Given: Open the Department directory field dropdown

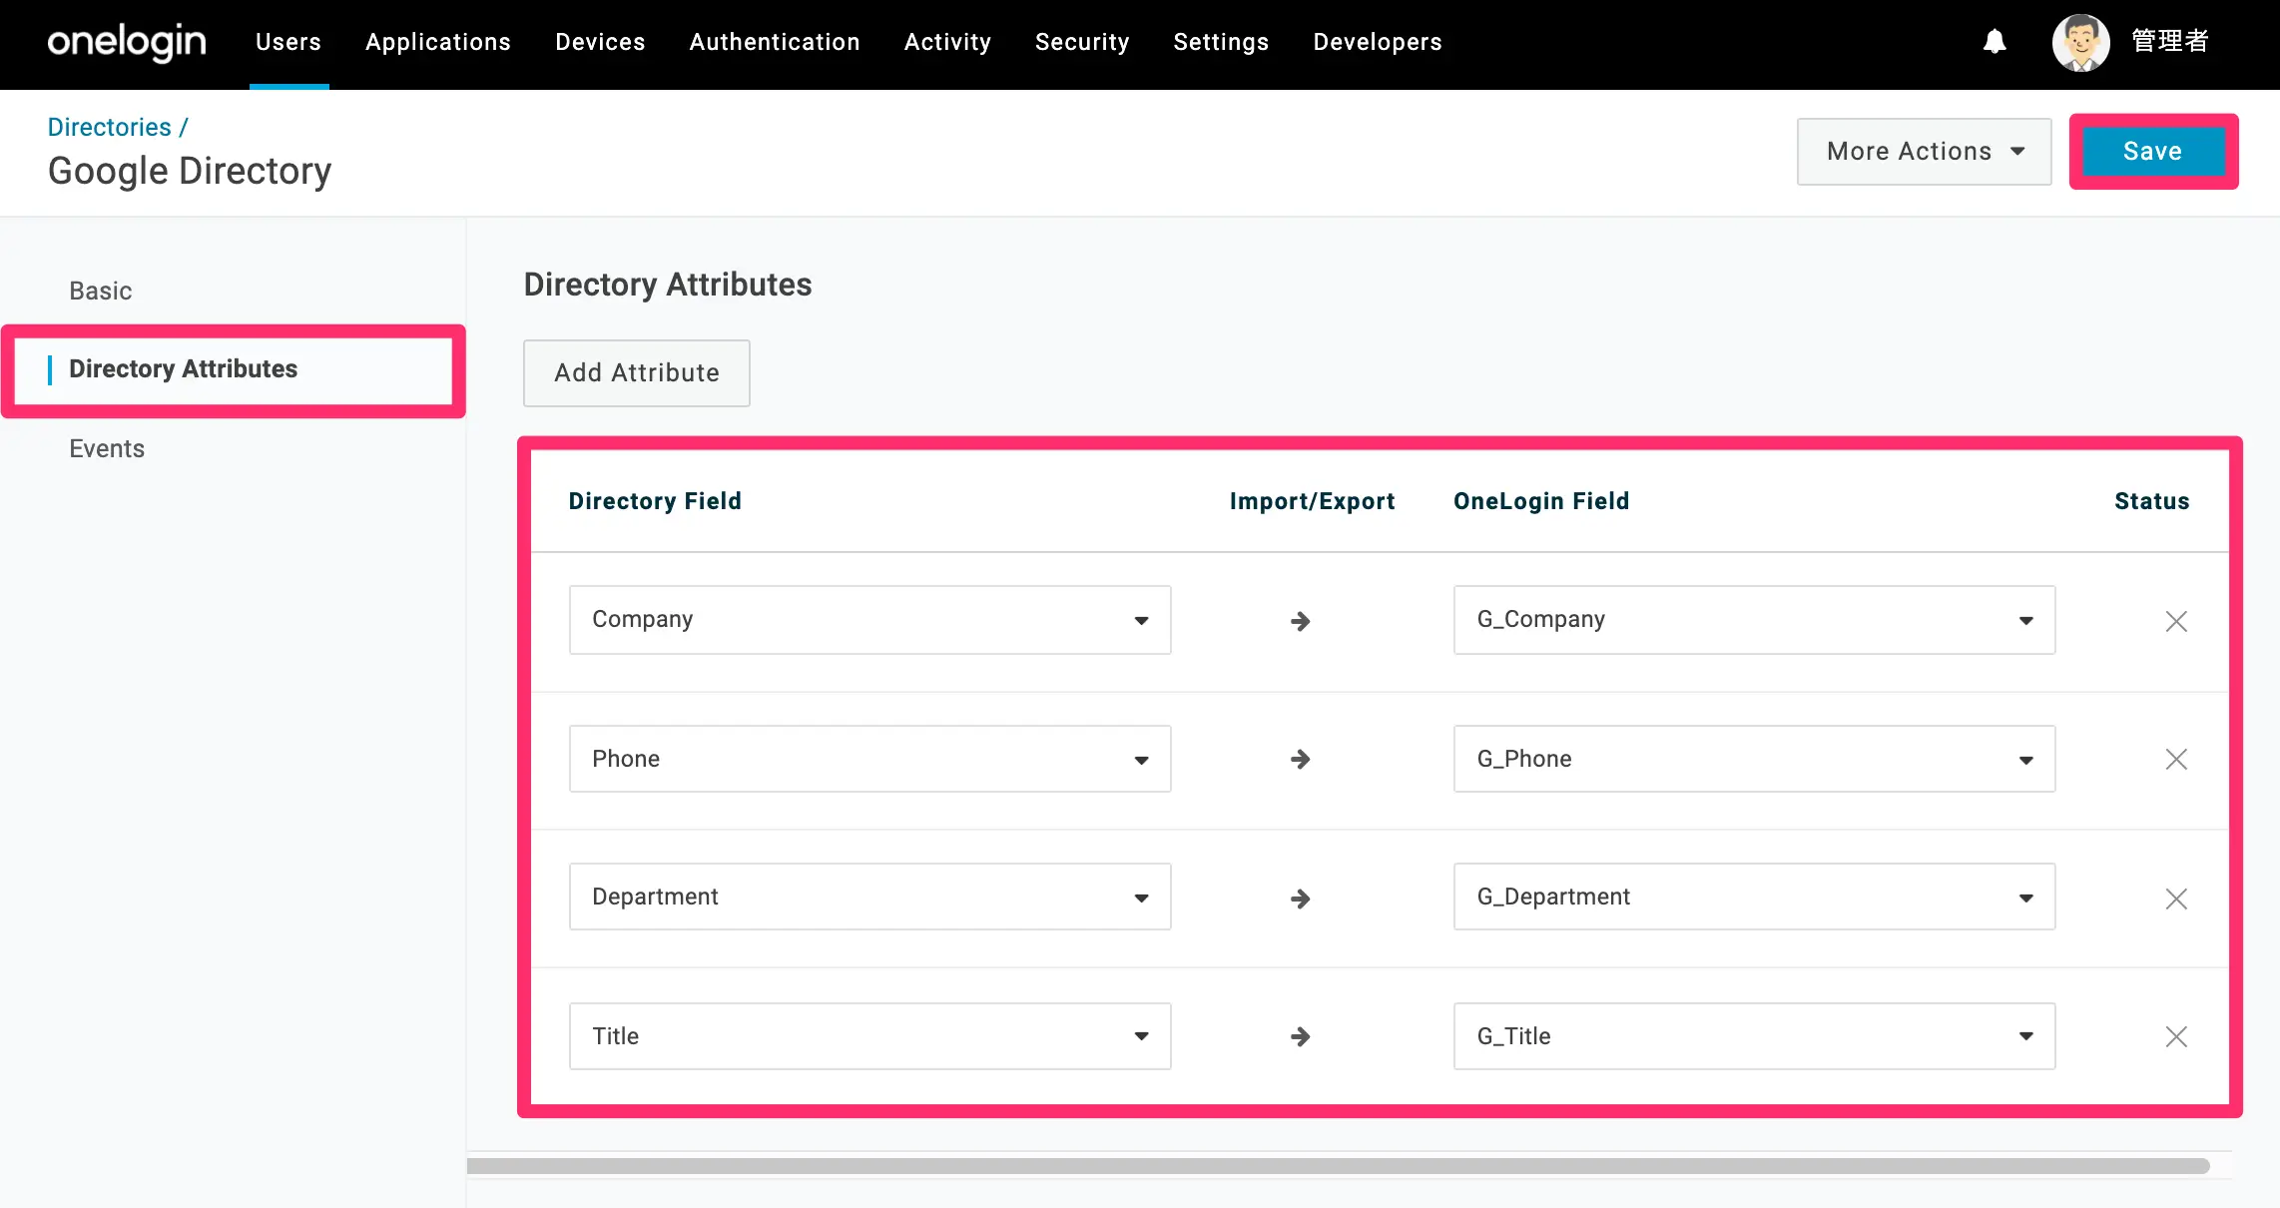Looking at the screenshot, I should (869, 897).
